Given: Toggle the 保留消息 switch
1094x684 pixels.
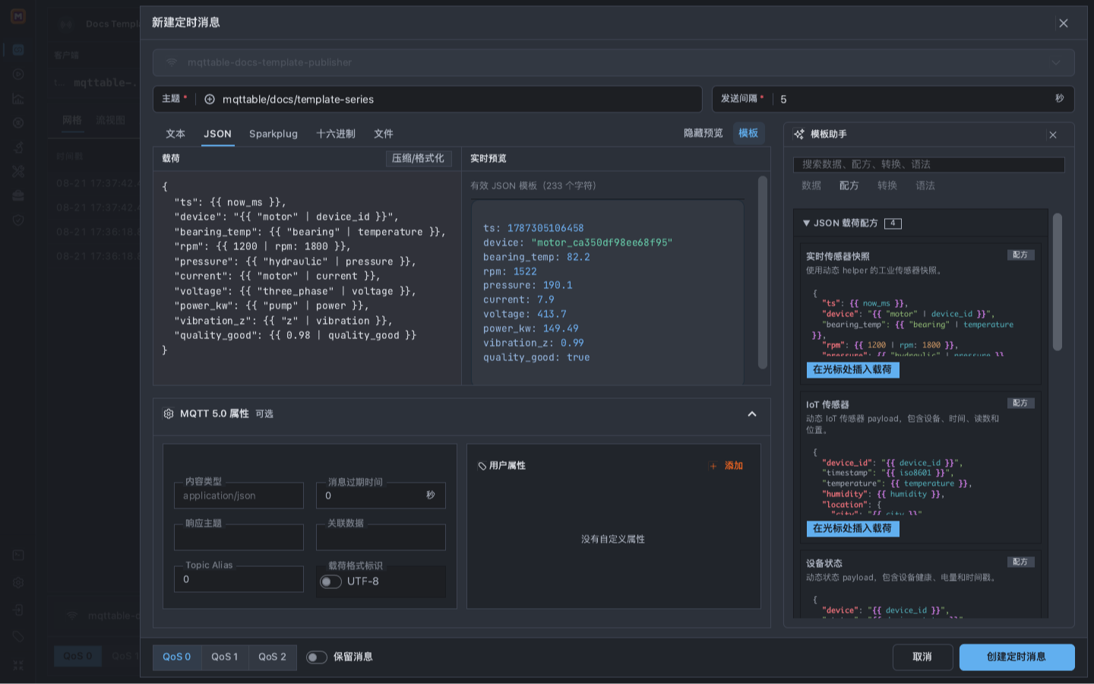Looking at the screenshot, I should pos(317,657).
